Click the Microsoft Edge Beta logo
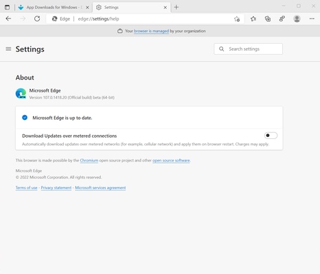This screenshot has width=320, height=274. tap(21, 93)
